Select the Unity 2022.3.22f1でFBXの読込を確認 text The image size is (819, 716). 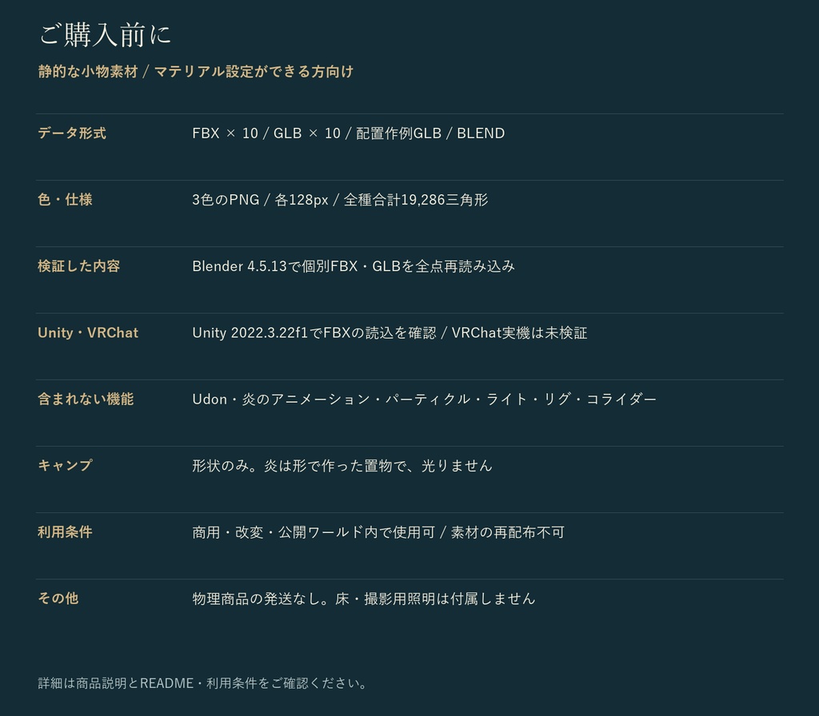tap(314, 332)
